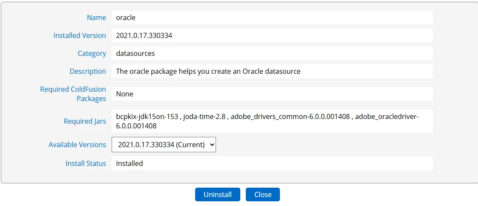Click the Installed Version label
Screen dimensions: 478x206
pos(80,35)
